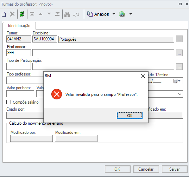This screenshot has width=189, height=177.
Task: Open search with the binoculars icon
Action: pos(67,14)
